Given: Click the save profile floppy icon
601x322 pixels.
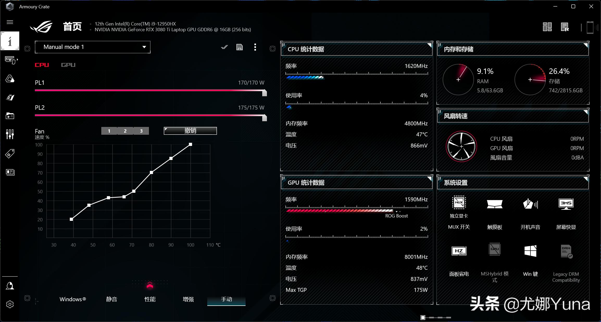Looking at the screenshot, I should tap(239, 47).
